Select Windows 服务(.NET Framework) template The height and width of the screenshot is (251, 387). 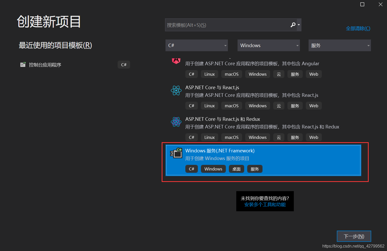click(x=263, y=160)
